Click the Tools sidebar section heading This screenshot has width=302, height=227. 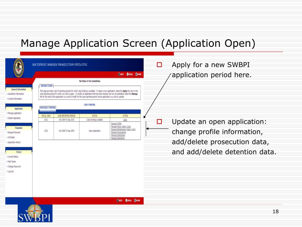click(x=19, y=152)
